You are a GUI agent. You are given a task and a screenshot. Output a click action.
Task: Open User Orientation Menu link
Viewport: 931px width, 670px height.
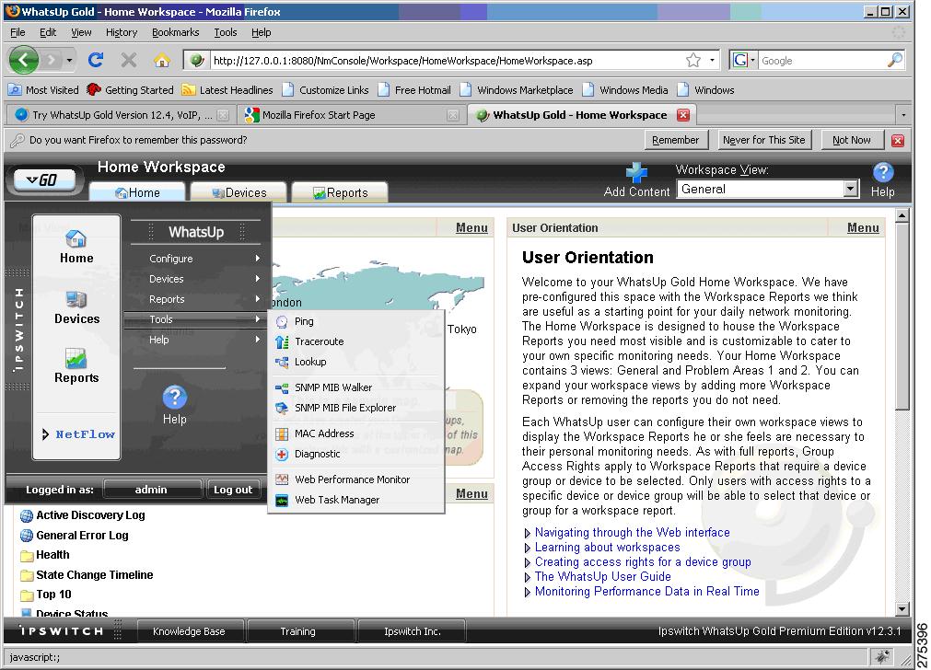[863, 228]
